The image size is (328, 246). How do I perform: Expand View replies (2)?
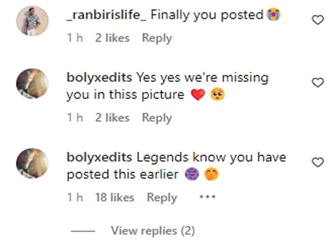(153, 231)
